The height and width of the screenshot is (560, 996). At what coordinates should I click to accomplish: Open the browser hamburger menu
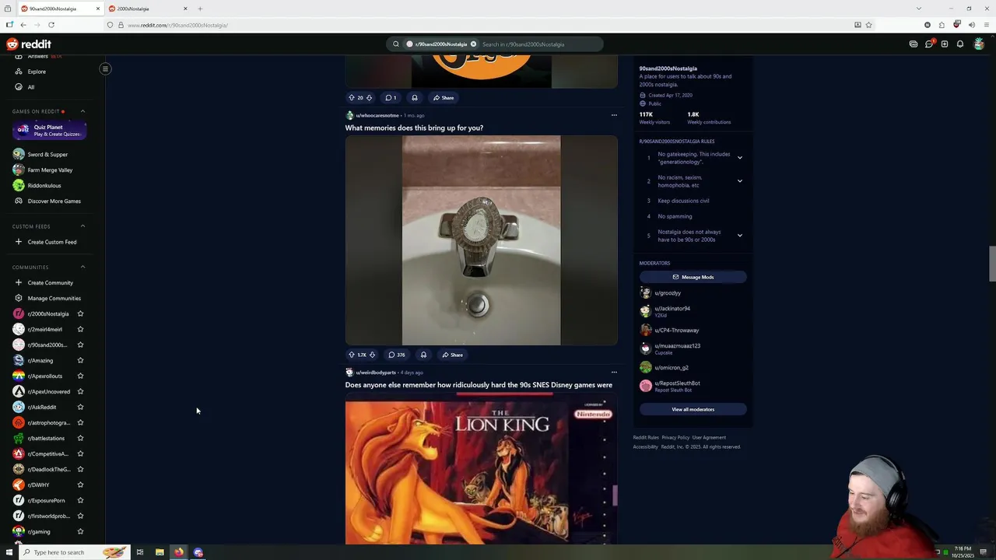click(986, 25)
